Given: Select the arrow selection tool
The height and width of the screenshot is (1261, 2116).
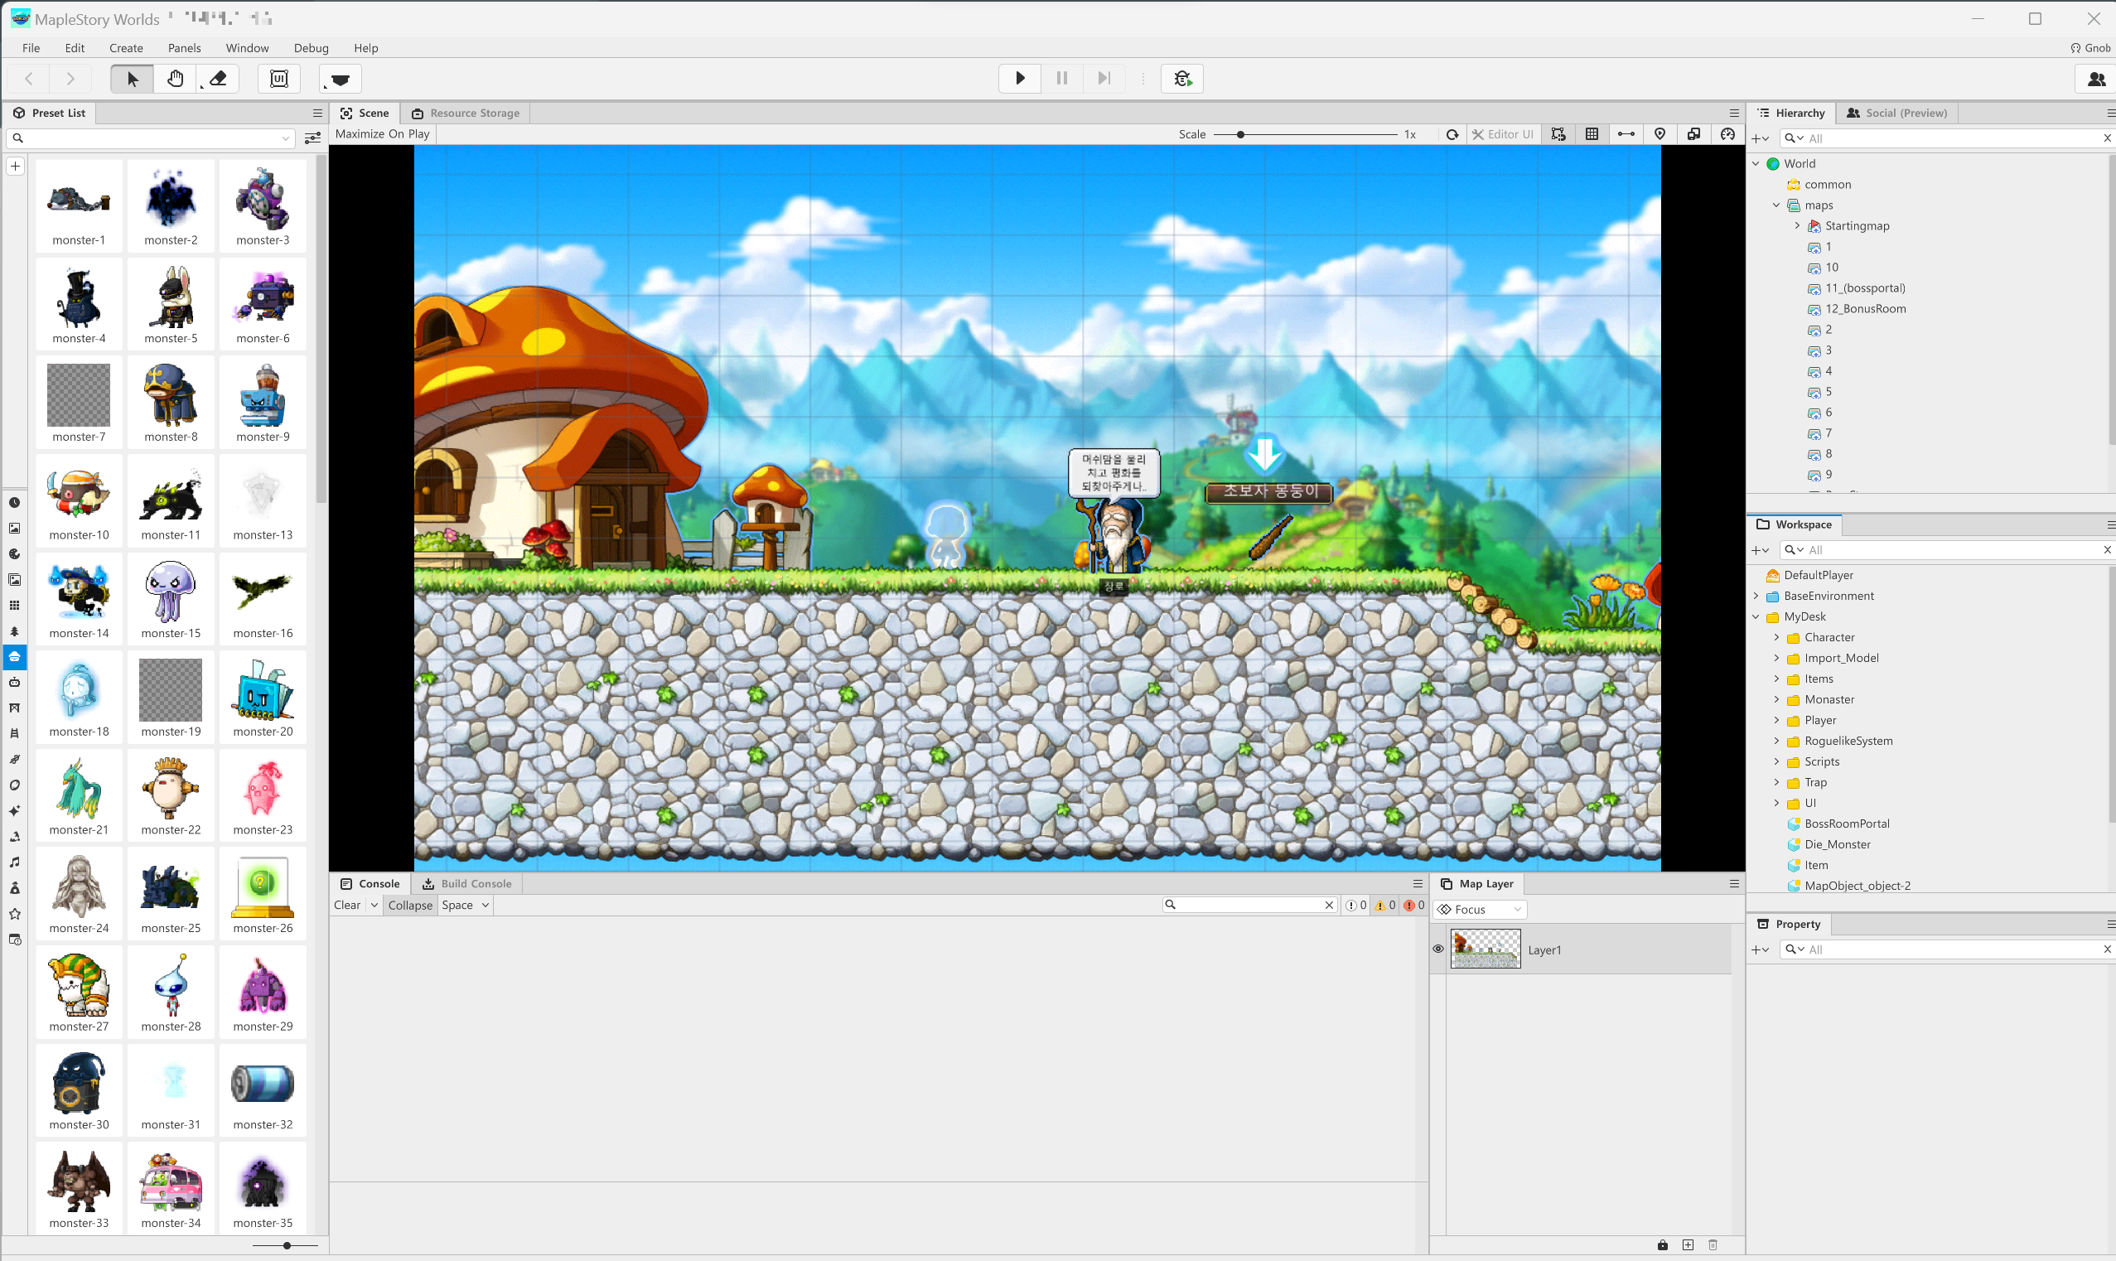Looking at the screenshot, I should coord(132,79).
